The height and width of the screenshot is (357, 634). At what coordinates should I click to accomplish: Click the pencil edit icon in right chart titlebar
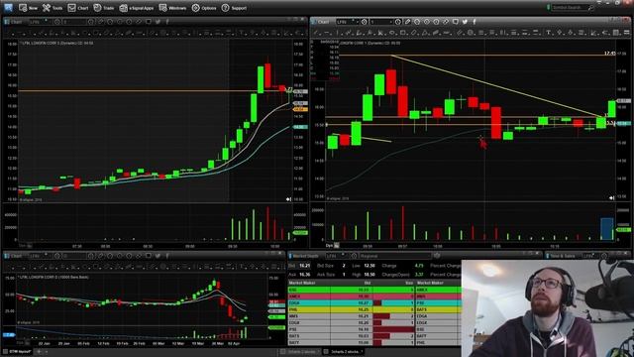tap(407, 22)
